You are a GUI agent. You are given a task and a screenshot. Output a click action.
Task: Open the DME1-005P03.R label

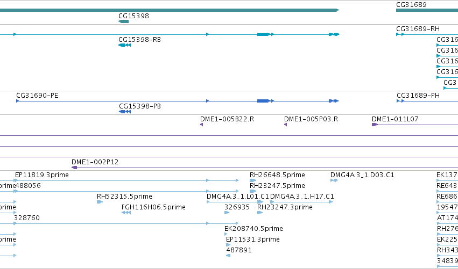[x=311, y=119]
